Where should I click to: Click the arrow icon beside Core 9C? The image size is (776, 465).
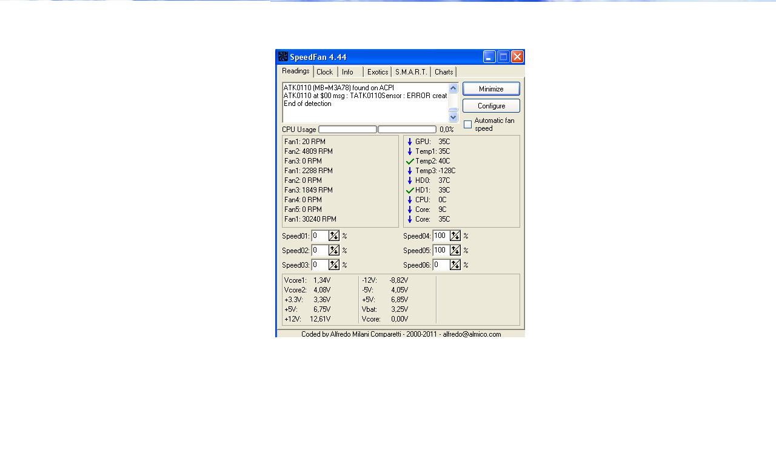click(x=410, y=209)
